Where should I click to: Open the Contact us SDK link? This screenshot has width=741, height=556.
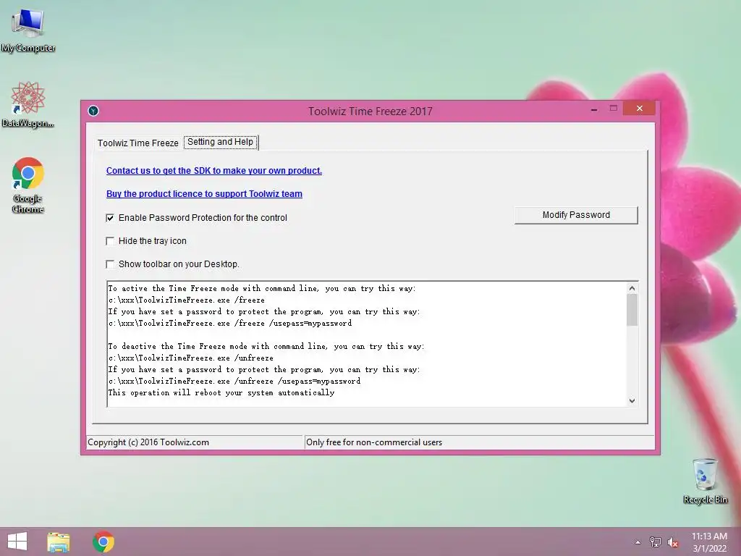[214, 171]
